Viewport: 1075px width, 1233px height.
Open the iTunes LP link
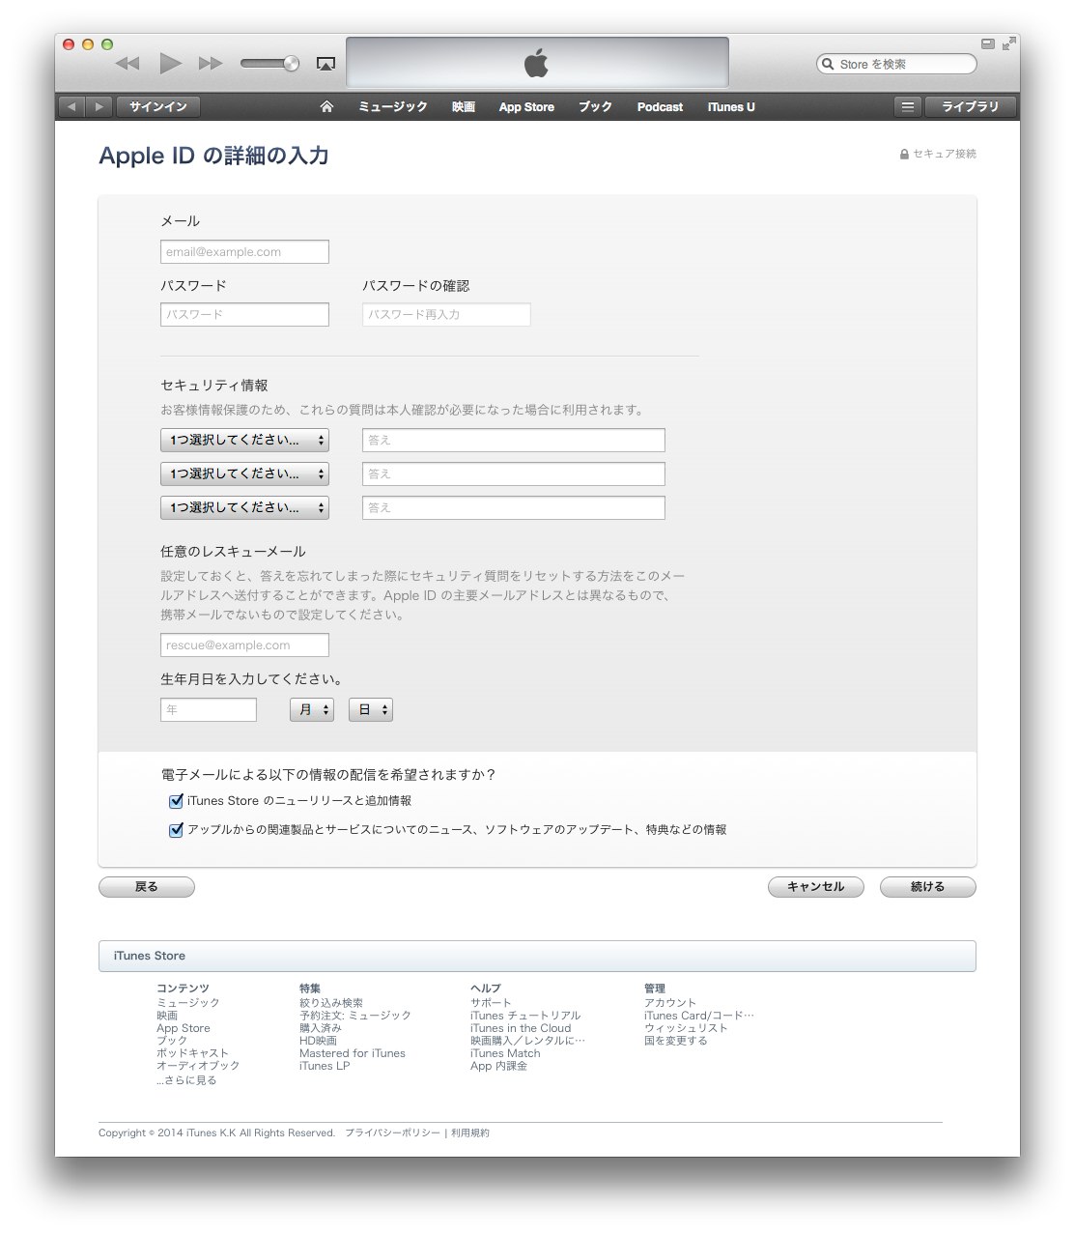tap(325, 1066)
